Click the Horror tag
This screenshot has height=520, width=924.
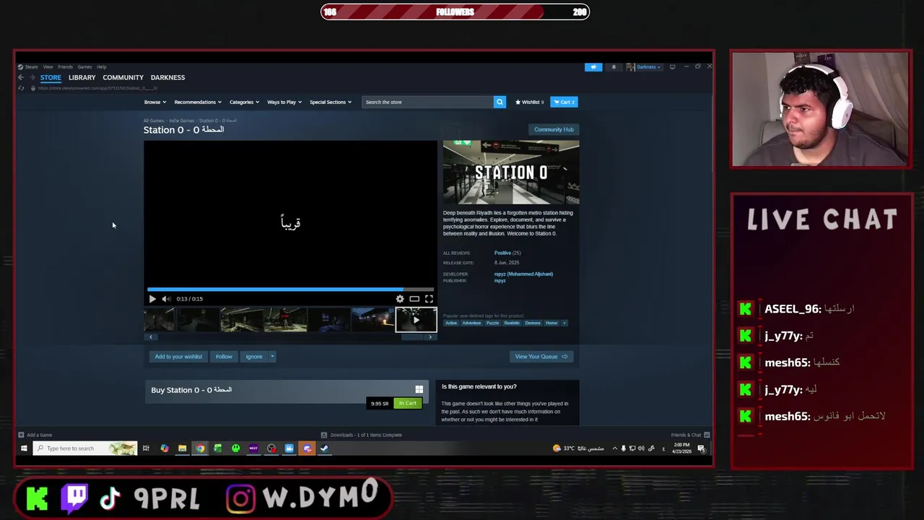[x=552, y=323]
